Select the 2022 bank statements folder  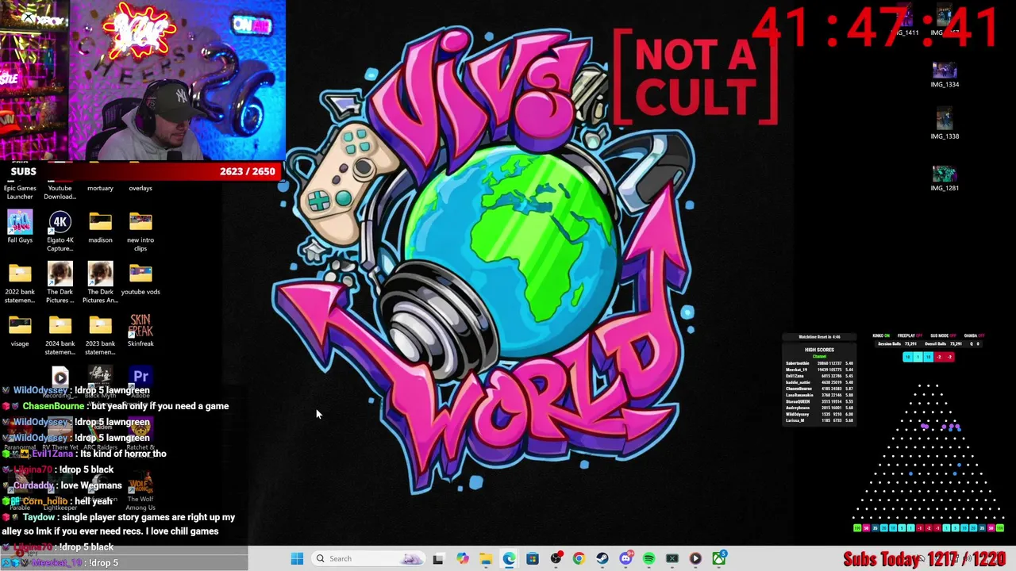[20, 283]
